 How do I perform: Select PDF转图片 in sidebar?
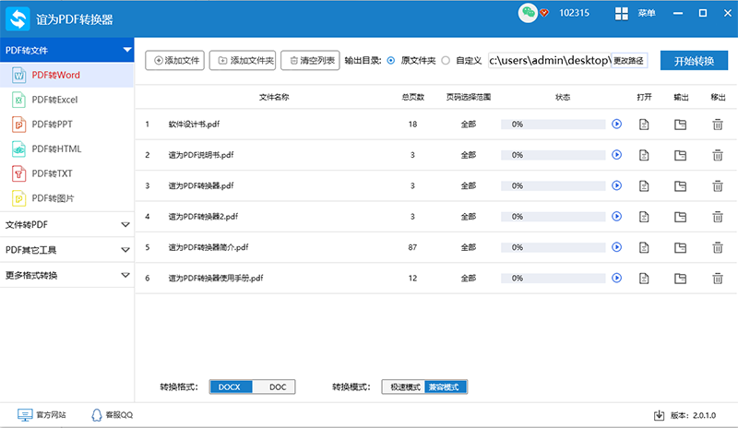coord(53,198)
